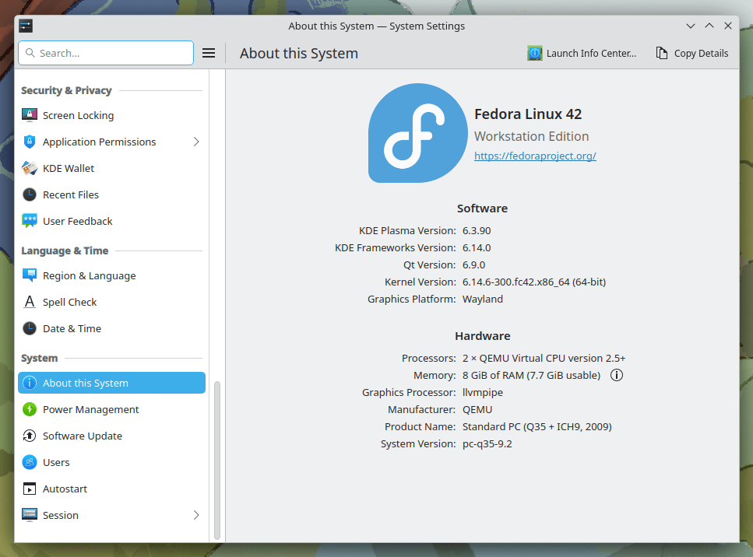This screenshot has width=753, height=557.
Task: Select Autostart in sidebar
Action: point(111,489)
